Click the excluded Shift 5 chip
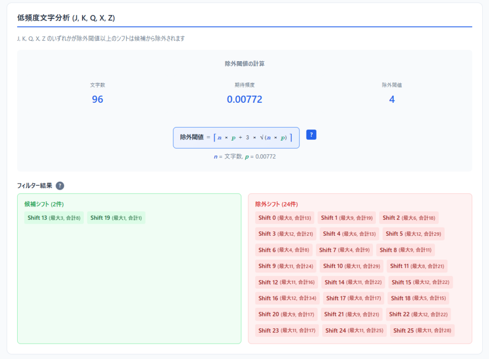 point(413,234)
